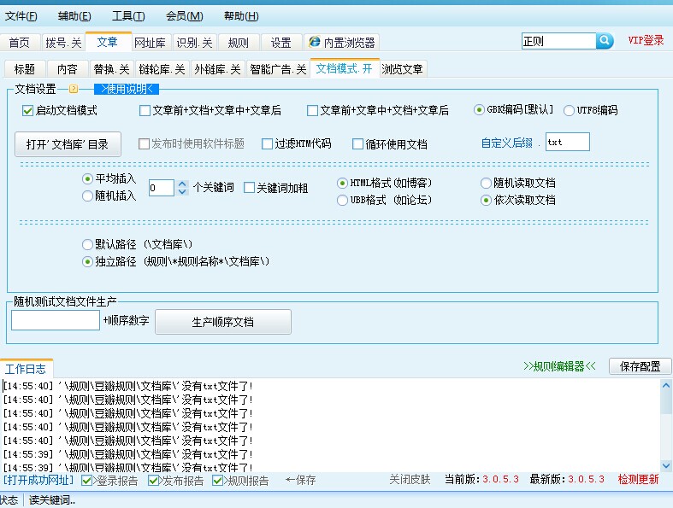Click 关闭皮肤 link
Image resolution: width=673 pixels, height=508 pixels.
pyautogui.click(x=410, y=479)
